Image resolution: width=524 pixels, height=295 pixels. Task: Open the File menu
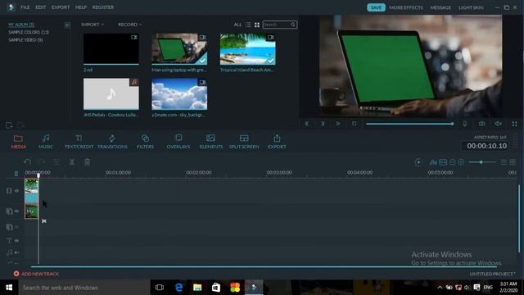click(25, 7)
